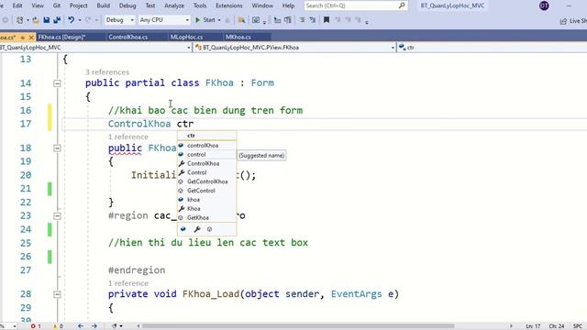Image resolution: width=587 pixels, height=330 pixels.
Task: Click the yellow warning count indicator
Action: [x=58, y=326]
